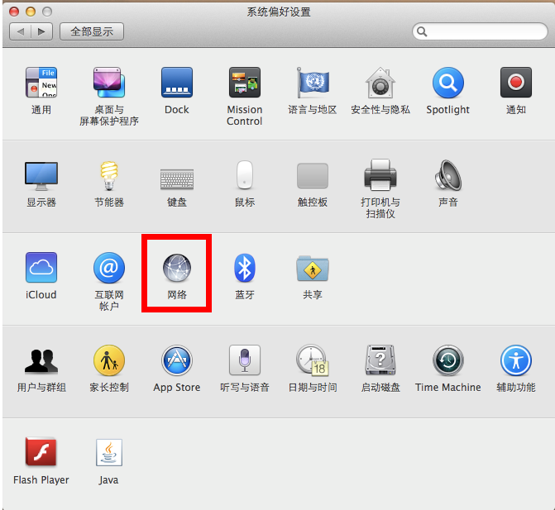Open App Store preferences
The image size is (555, 510).
[x=176, y=361]
